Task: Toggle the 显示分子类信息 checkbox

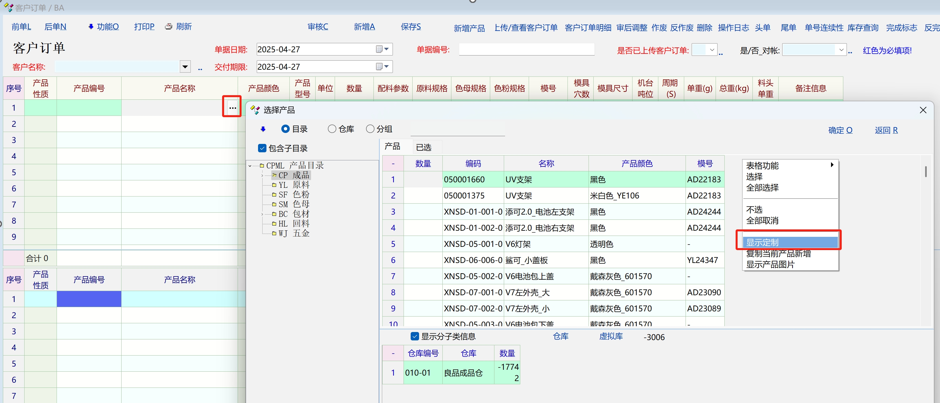Action: click(x=415, y=336)
